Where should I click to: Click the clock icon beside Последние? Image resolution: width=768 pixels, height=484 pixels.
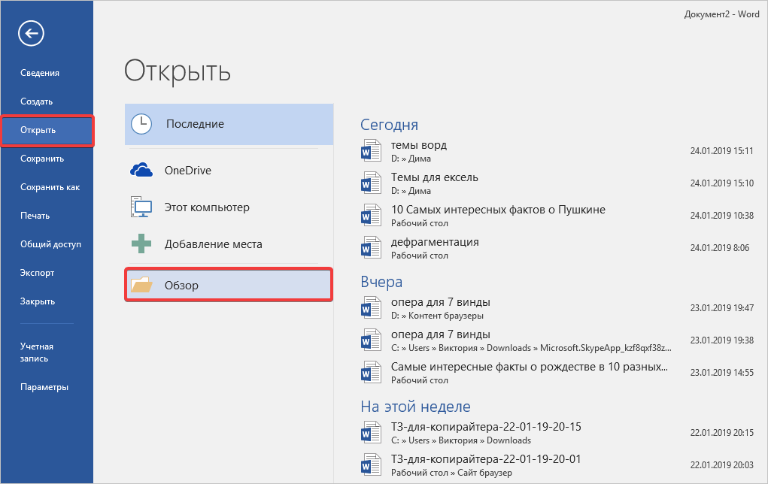pos(141,124)
